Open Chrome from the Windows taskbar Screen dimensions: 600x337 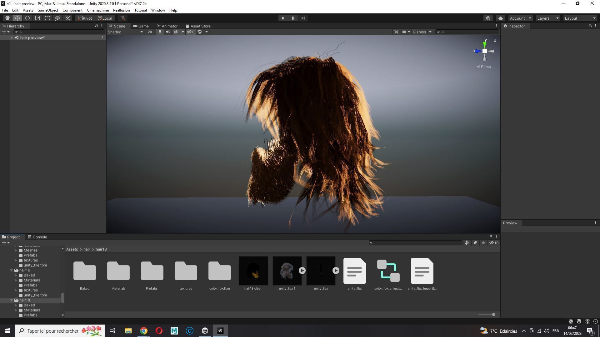pyautogui.click(x=143, y=331)
